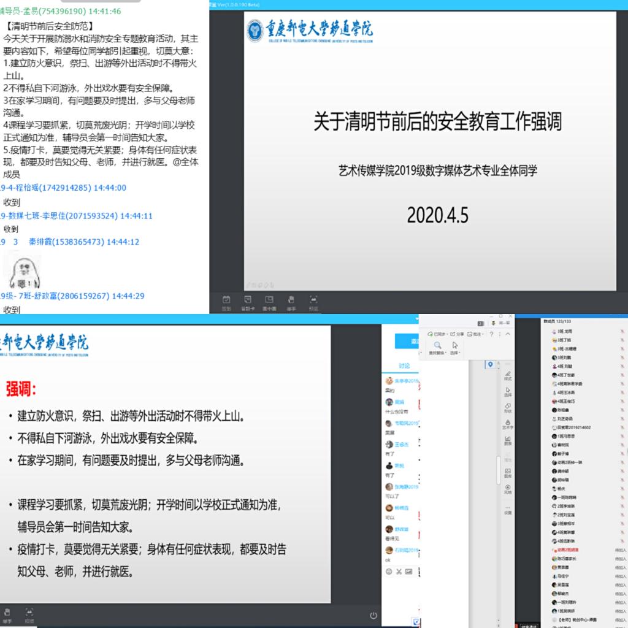The width and height of the screenshot is (628, 628).
Task: Expand the Select (选择) dropdown in ribbon
Action: pos(455,348)
